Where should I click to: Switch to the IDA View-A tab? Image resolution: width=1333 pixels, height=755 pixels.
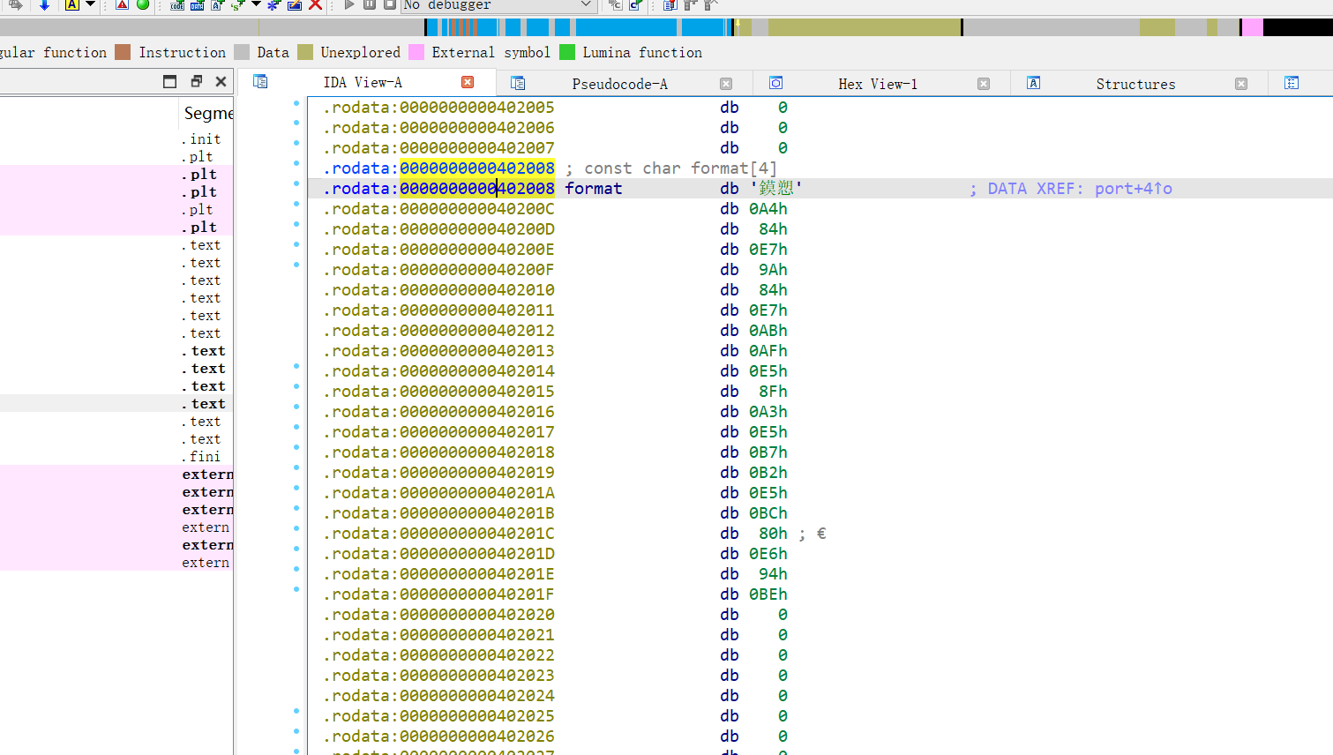[x=363, y=83]
